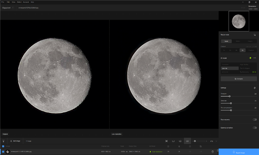This screenshot has height=155, width=259.
Task: Select the Low res AI model
Action: click(230, 68)
